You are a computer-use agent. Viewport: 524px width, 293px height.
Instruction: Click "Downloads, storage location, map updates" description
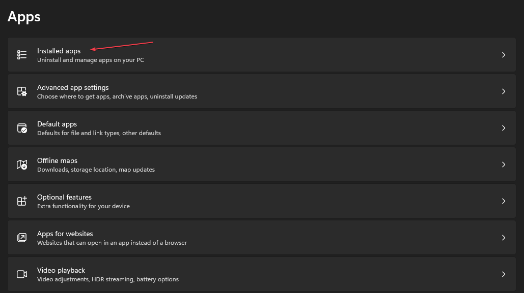coord(96,170)
